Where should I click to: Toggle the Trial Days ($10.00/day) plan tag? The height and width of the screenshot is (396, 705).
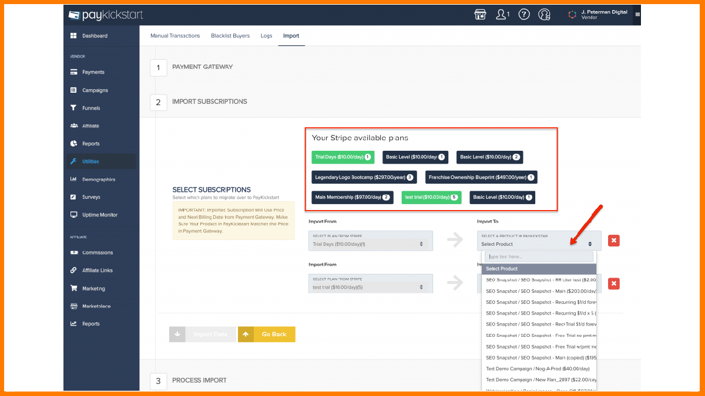click(343, 157)
